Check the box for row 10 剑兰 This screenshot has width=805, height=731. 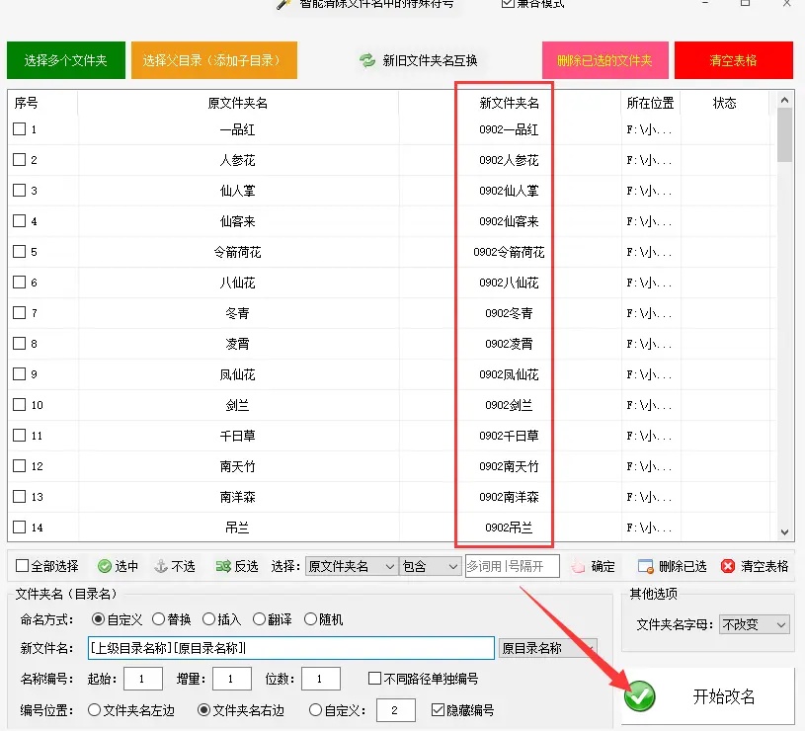tap(20, 404)
